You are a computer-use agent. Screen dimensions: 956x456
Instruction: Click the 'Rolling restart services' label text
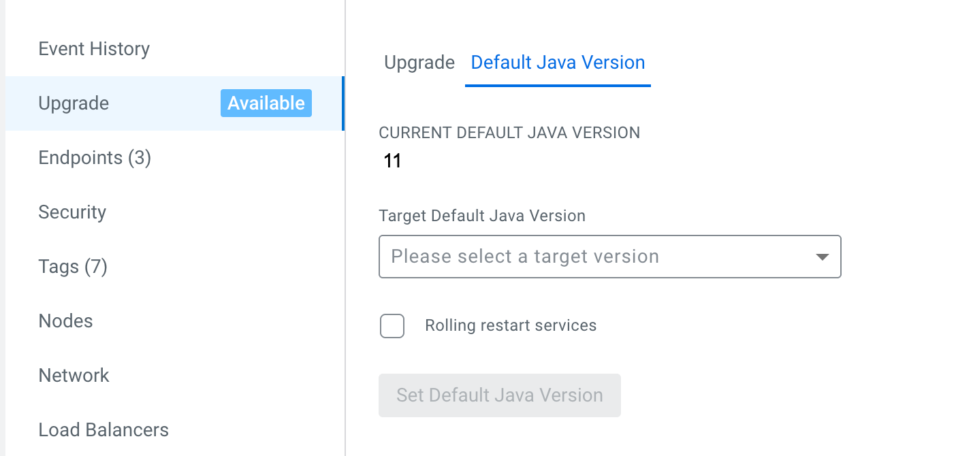click(x=511, y=325)
